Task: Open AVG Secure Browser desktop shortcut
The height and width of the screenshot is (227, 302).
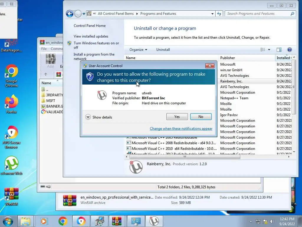Action: [12, 137]
